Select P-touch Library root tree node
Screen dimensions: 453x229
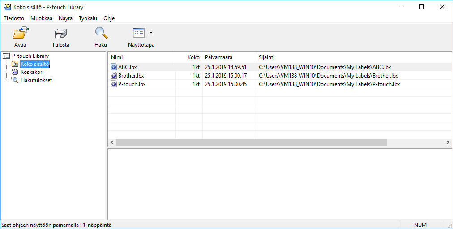[x=30, y=56]
